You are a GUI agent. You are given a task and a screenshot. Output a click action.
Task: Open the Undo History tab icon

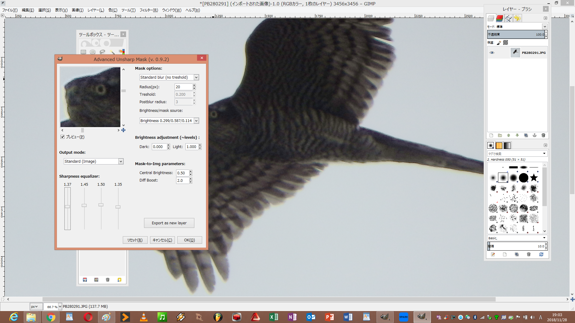(517, 18)
